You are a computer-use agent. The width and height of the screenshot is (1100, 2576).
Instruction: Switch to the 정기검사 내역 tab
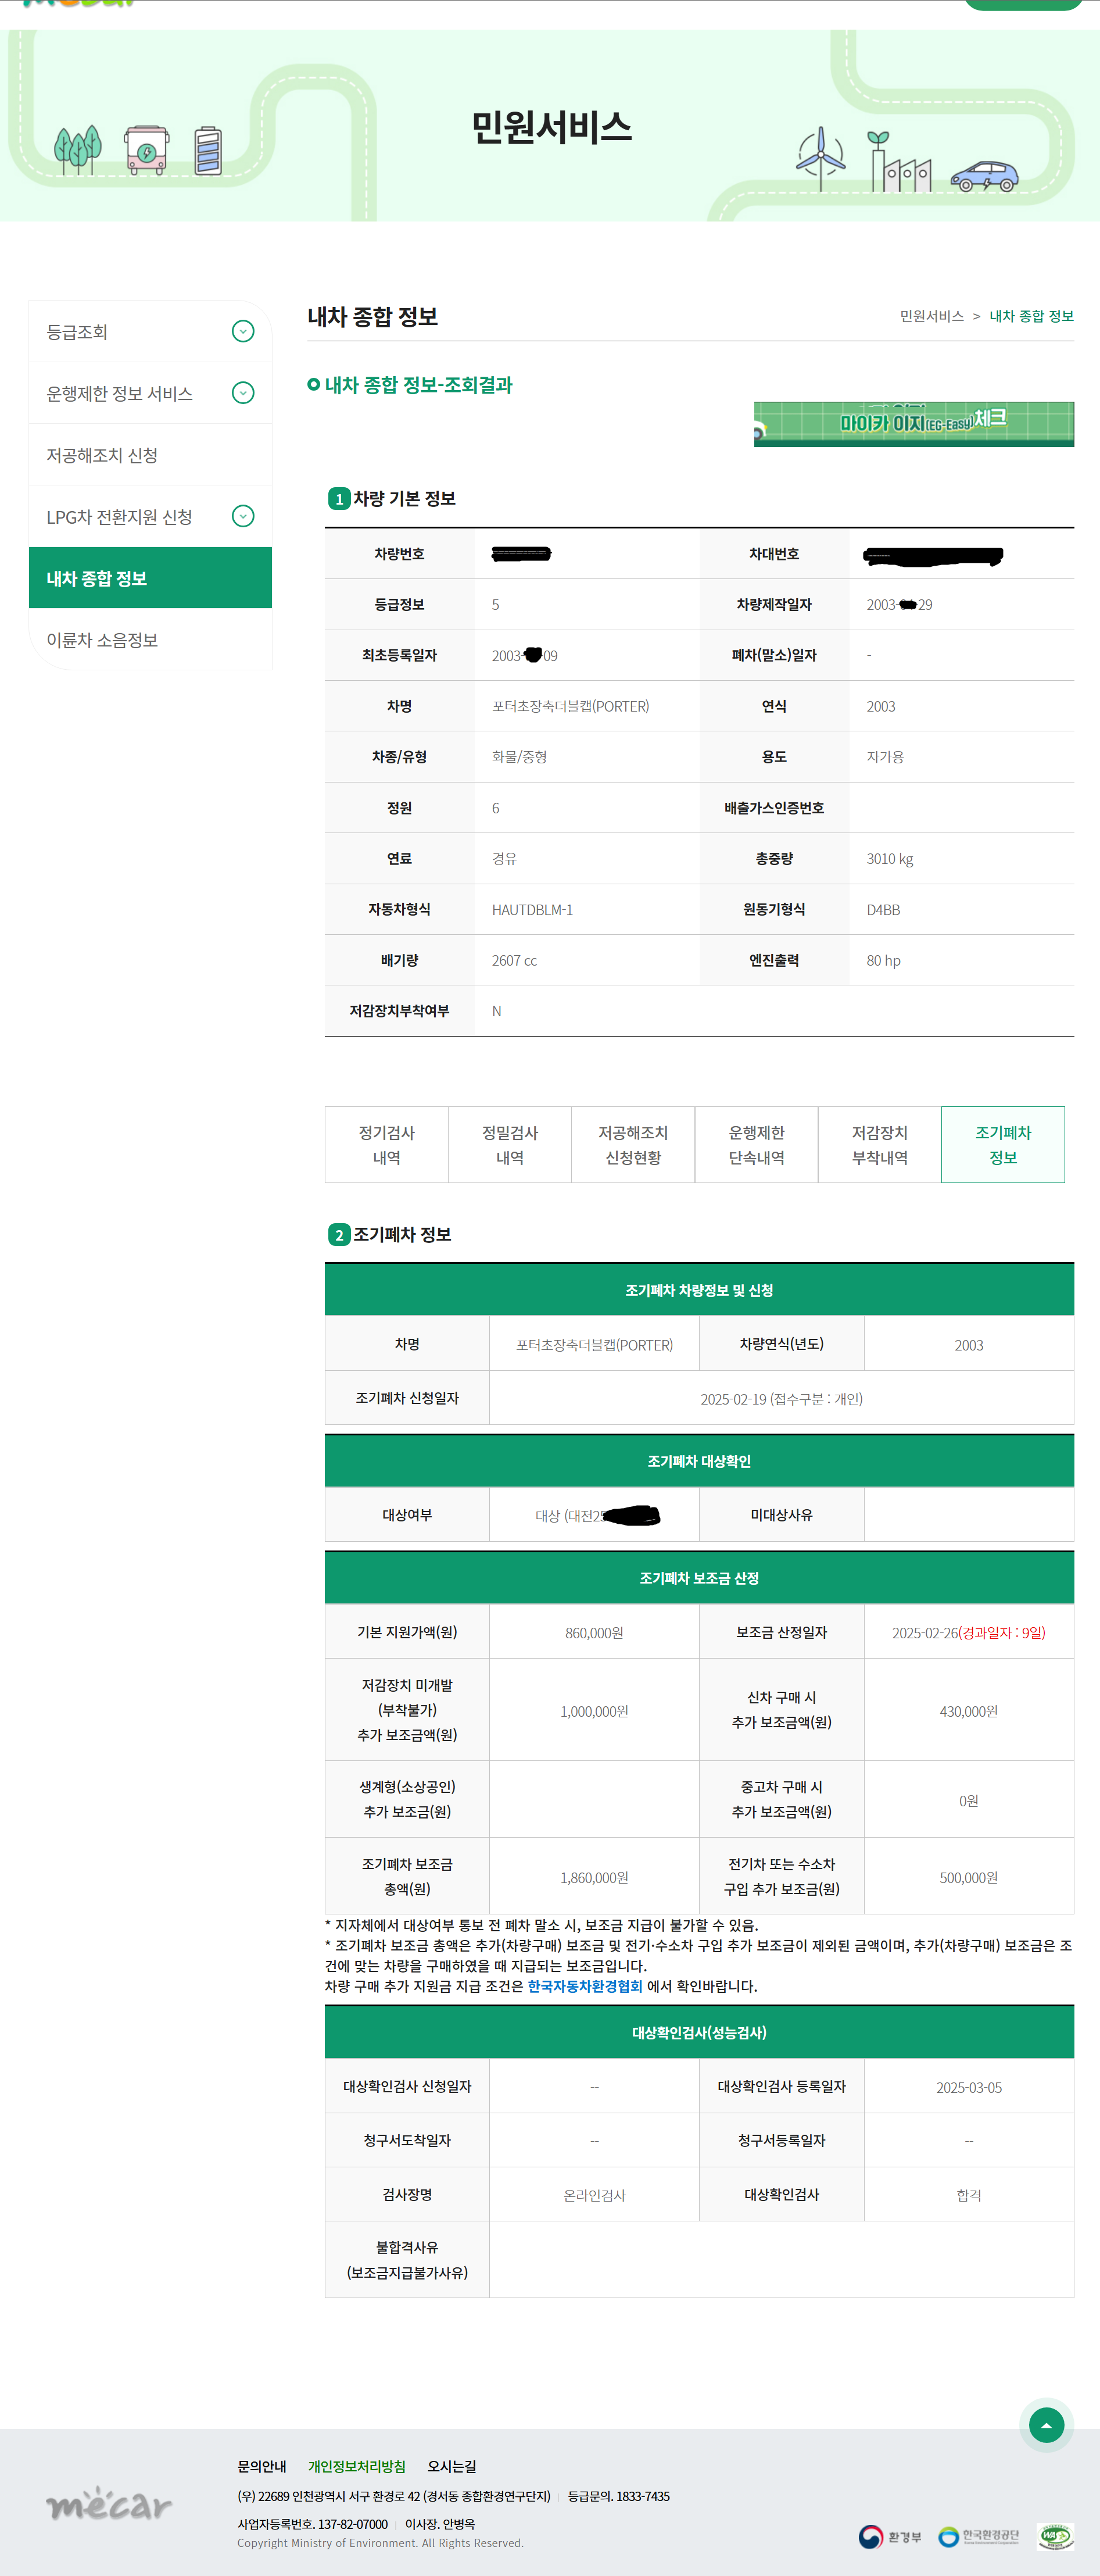click(386, 1144)
